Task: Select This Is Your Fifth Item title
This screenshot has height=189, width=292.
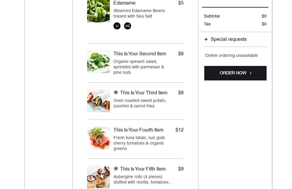Action: point(143,169)
